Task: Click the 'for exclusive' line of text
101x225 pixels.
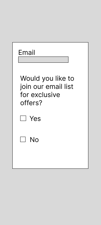Action: click(x=40, y=95)
